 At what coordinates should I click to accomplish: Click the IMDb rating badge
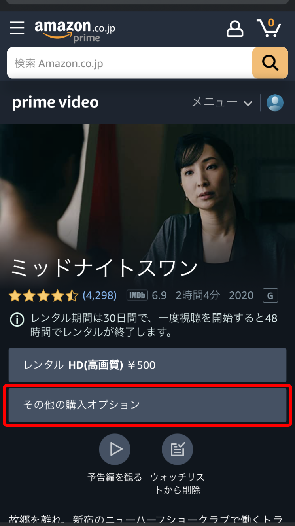137,295
